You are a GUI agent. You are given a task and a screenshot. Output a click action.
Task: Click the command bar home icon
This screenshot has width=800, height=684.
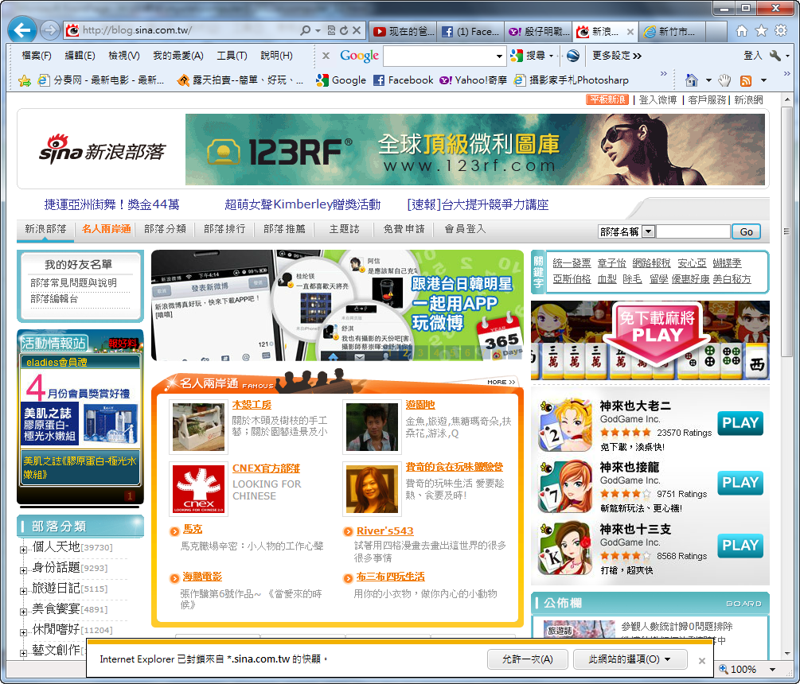coord(691,80)
